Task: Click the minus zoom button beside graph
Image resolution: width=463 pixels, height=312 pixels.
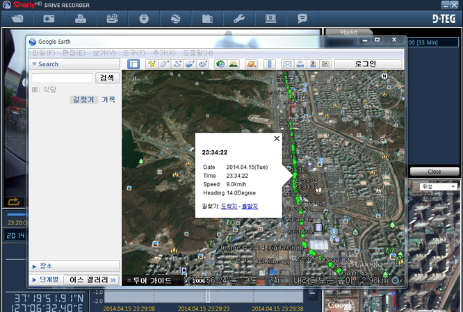Action: (312, 293)
